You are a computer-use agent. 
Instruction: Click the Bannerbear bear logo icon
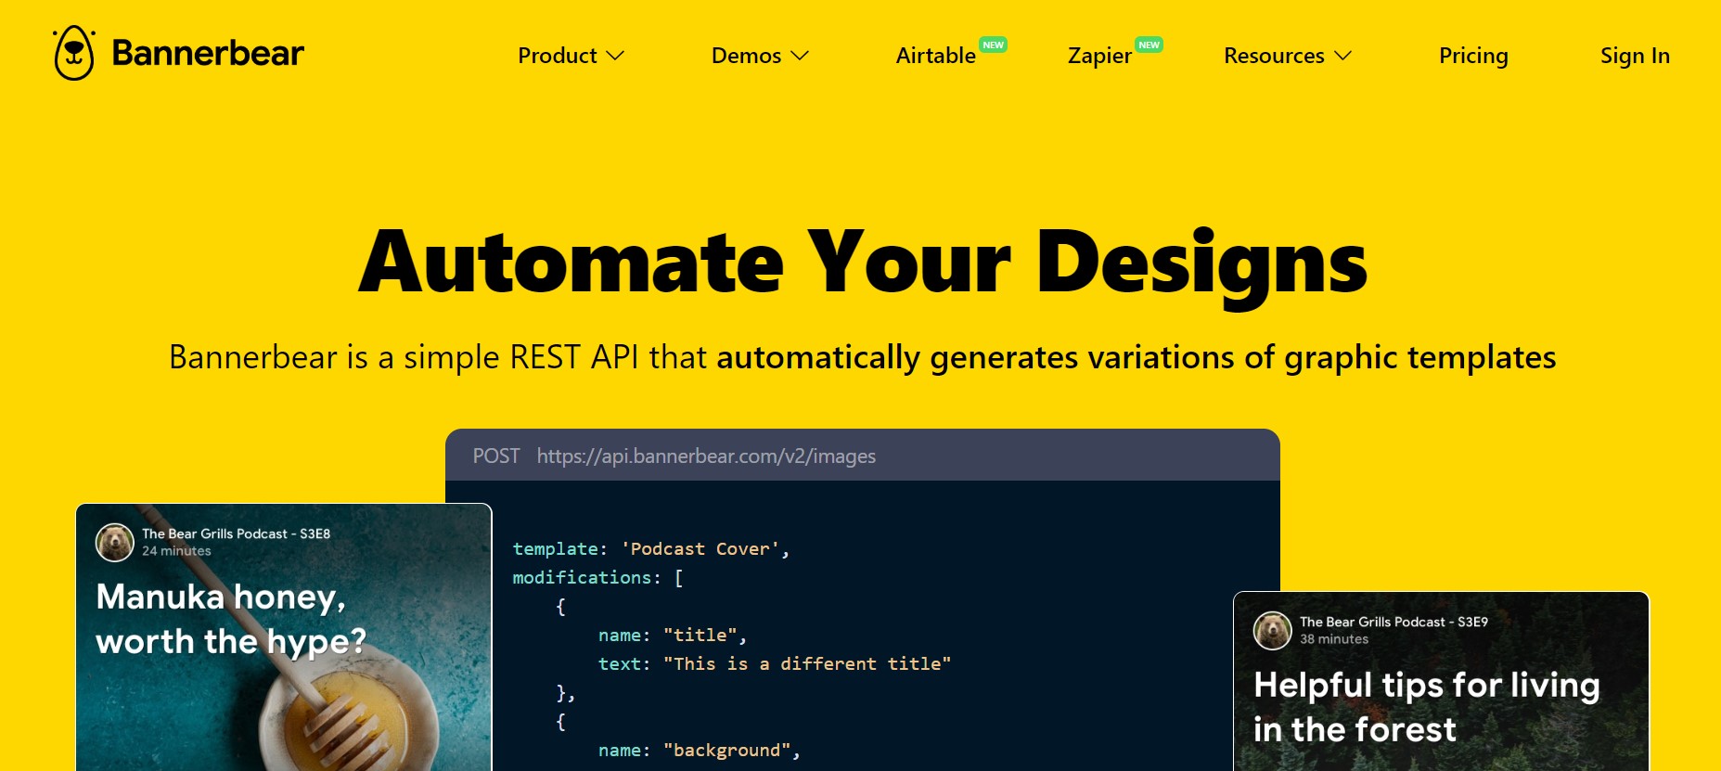coord(74,53)
